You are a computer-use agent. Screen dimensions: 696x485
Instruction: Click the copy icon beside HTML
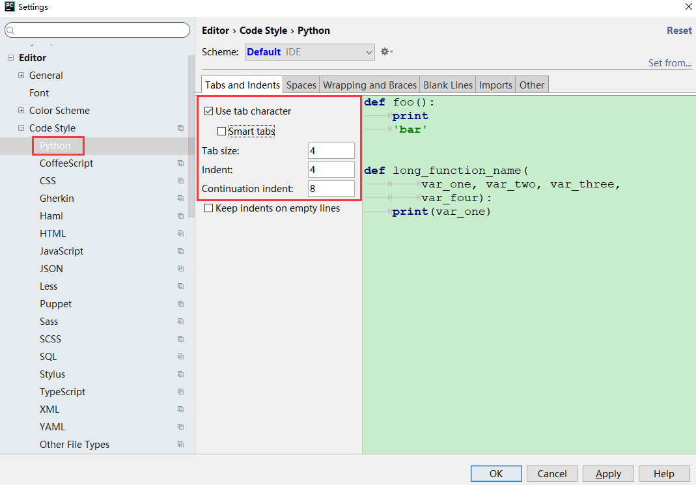point(180,234)
